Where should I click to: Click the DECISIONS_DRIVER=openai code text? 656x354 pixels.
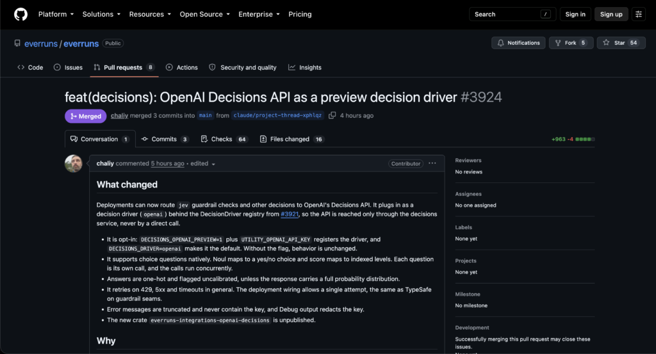145,248
